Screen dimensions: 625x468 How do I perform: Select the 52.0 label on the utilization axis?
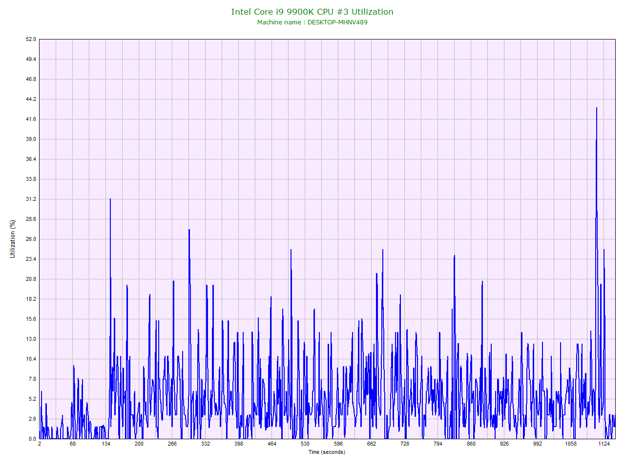pyautogui.click(x=31, y=39)
